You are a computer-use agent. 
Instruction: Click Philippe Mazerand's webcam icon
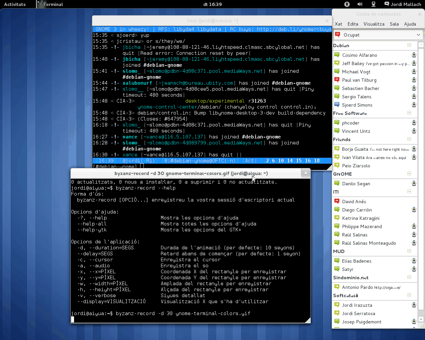[x=414, y=226]
